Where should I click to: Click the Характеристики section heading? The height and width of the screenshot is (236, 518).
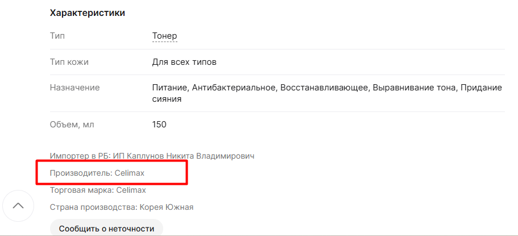click(x=87, y=13)
